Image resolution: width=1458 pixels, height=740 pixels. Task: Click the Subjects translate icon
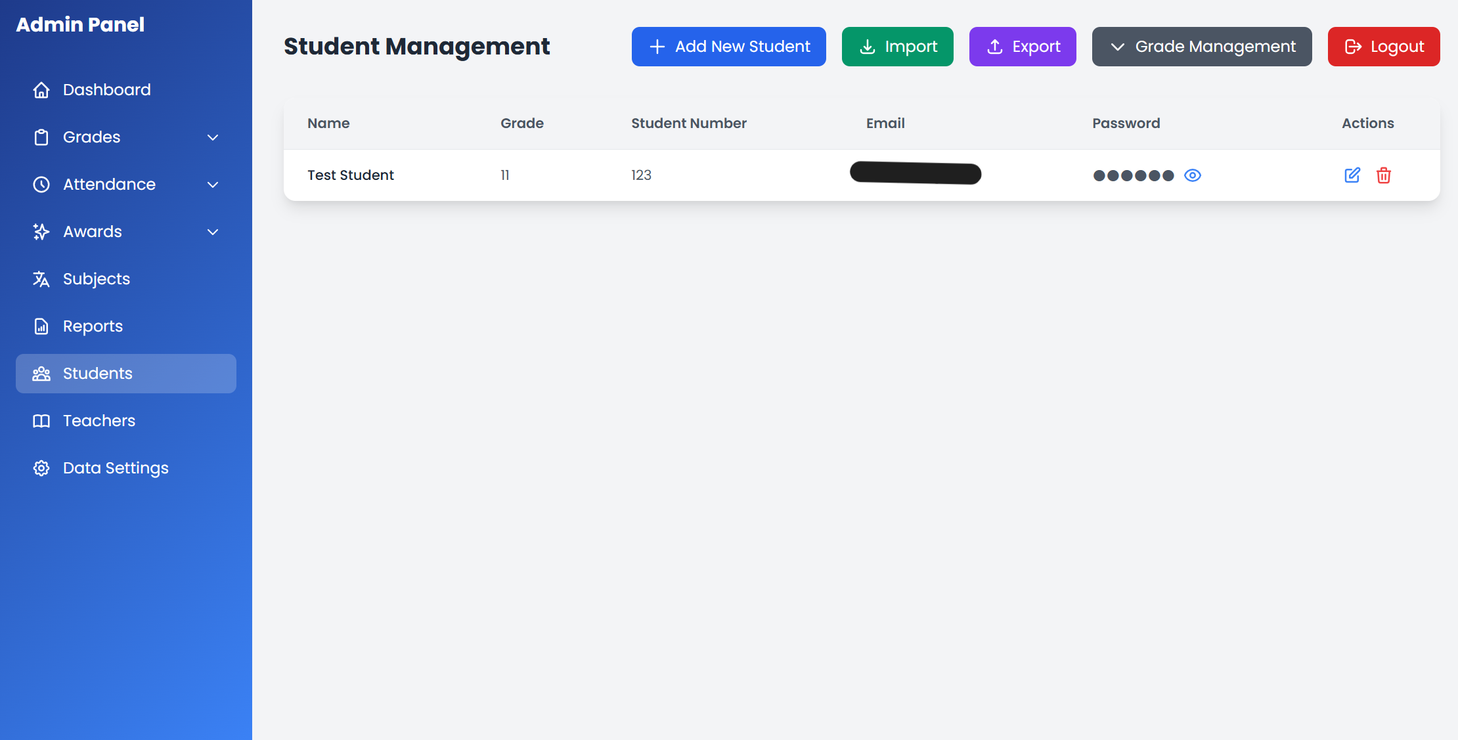pos(41,279)
